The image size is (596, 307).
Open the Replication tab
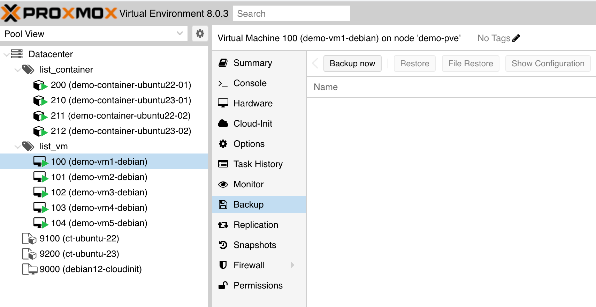(259, 225)
